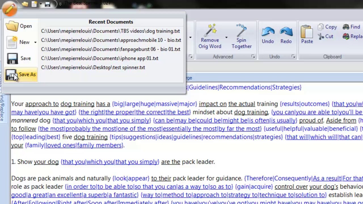Click Cut in the Clipboard group

tap(326, 37)
